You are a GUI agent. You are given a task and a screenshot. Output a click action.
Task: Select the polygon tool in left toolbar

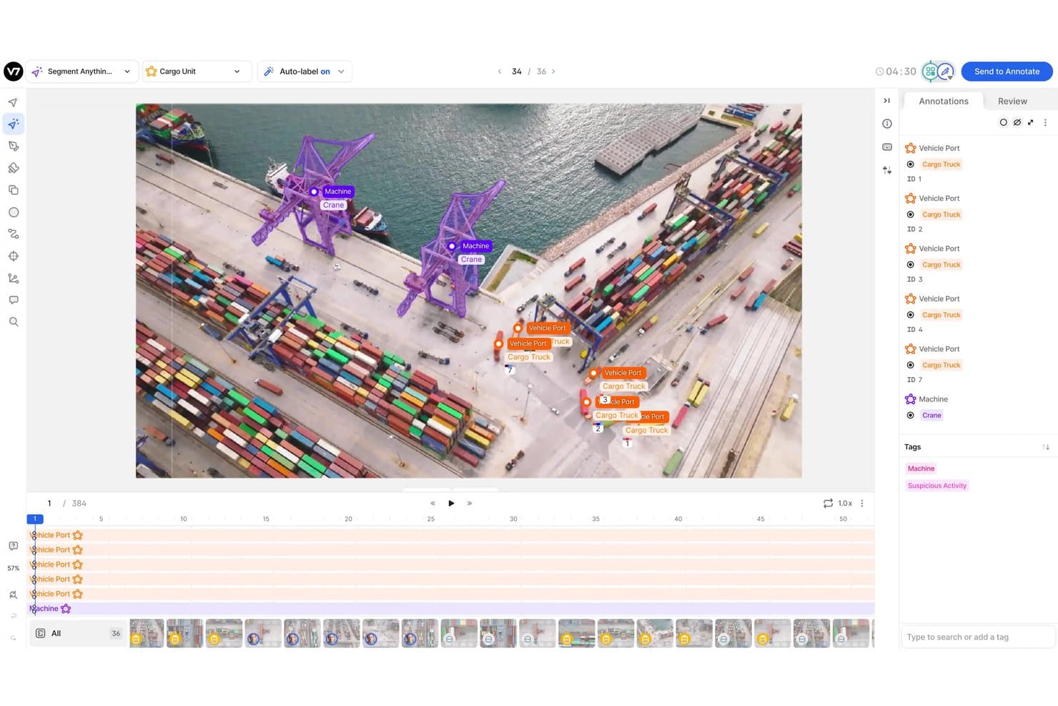tap(13, 146)
